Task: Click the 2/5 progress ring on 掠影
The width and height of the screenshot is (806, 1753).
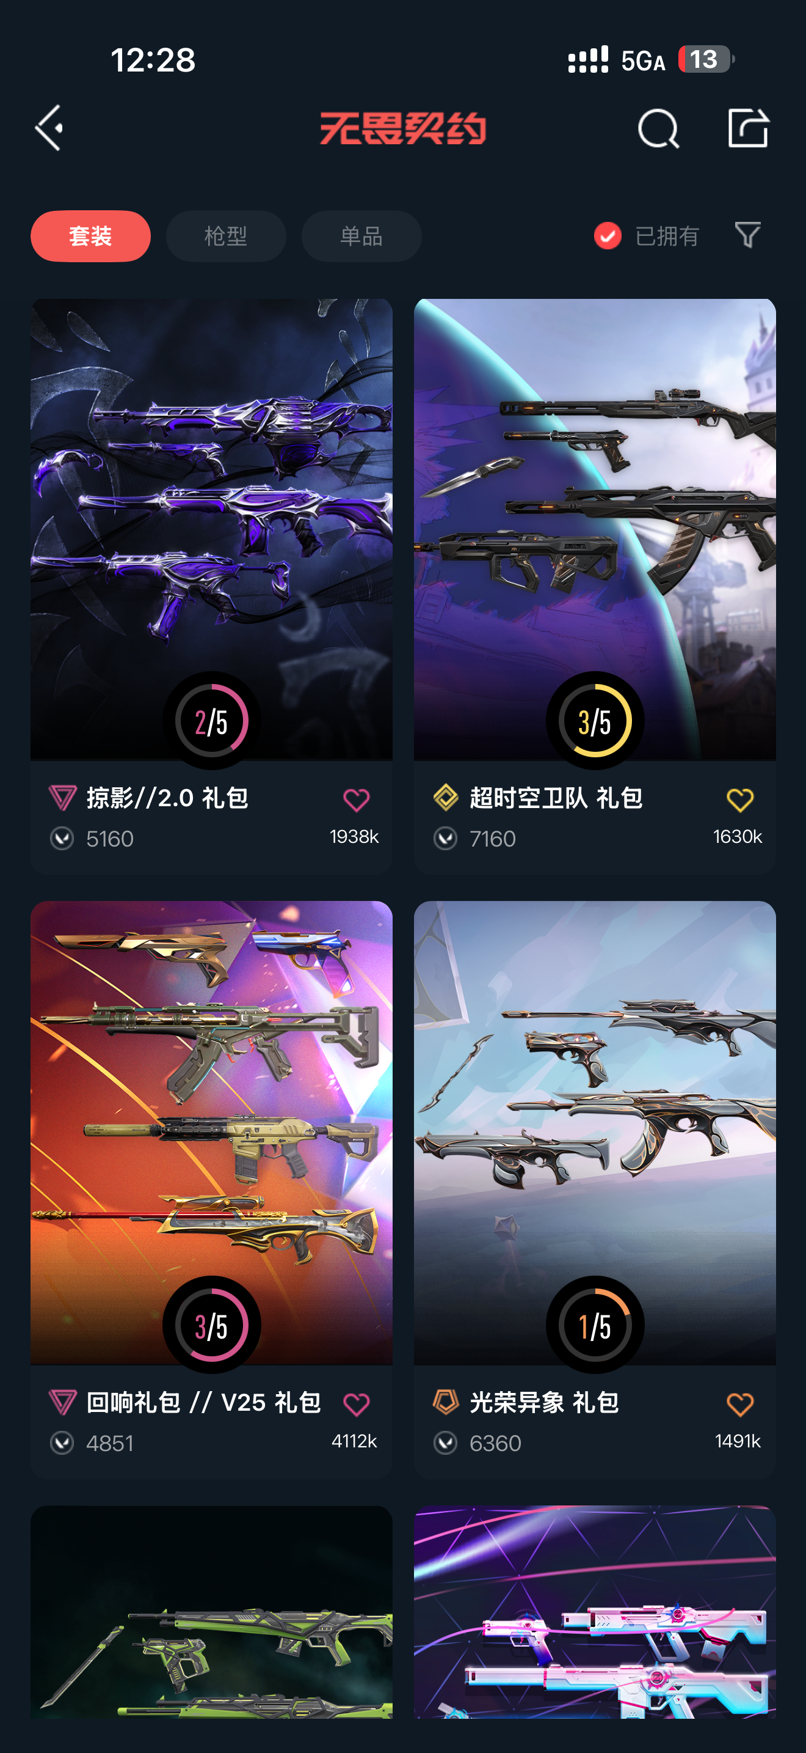Action: tap(211, 721)
